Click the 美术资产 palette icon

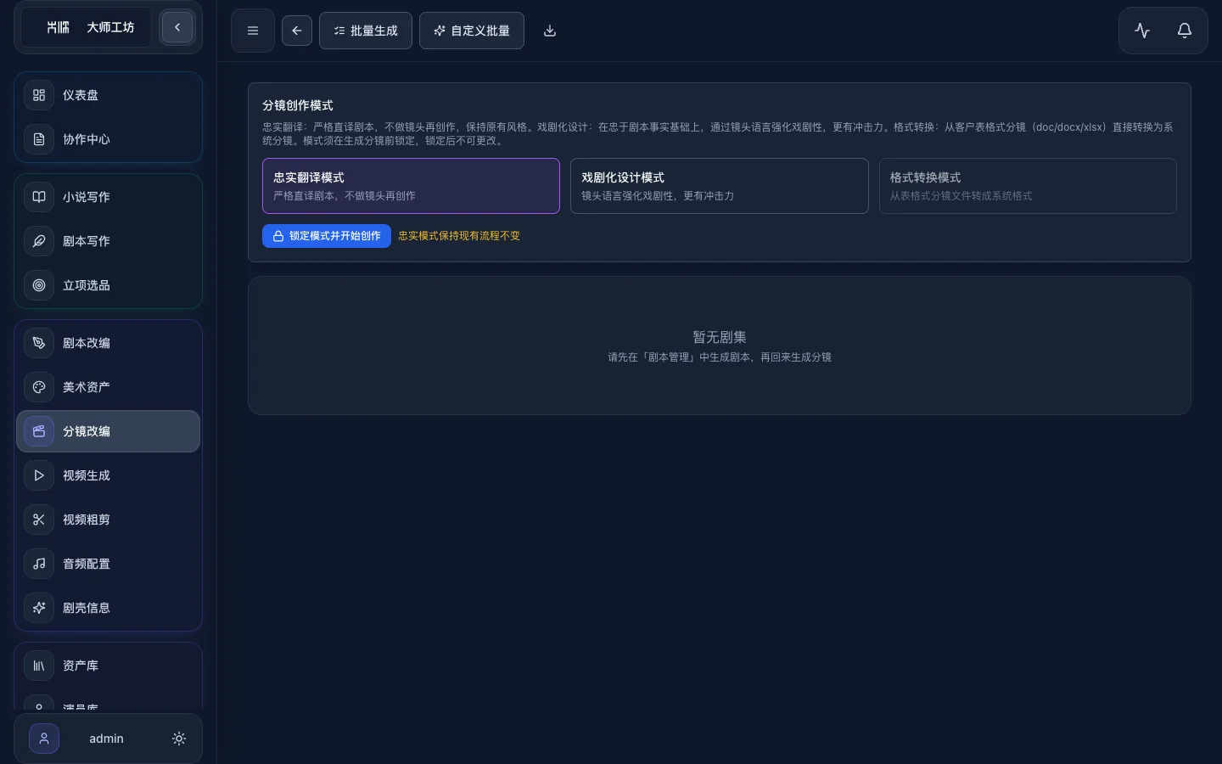[39, 387]
